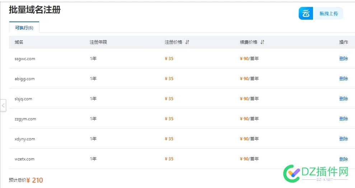
Task: Click the cloud drag-upload icon
Action: coord(306,14)
